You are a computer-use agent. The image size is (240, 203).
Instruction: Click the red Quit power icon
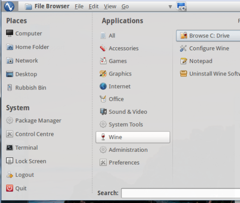click(10, 188)
